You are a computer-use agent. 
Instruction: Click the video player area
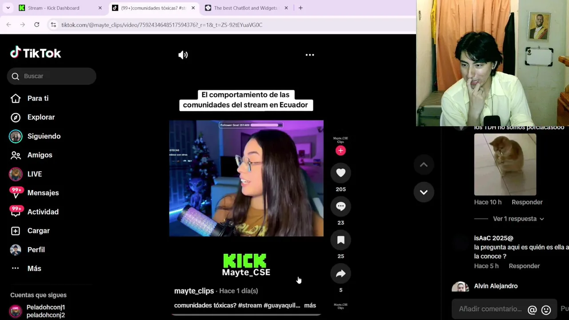(246, 178)
